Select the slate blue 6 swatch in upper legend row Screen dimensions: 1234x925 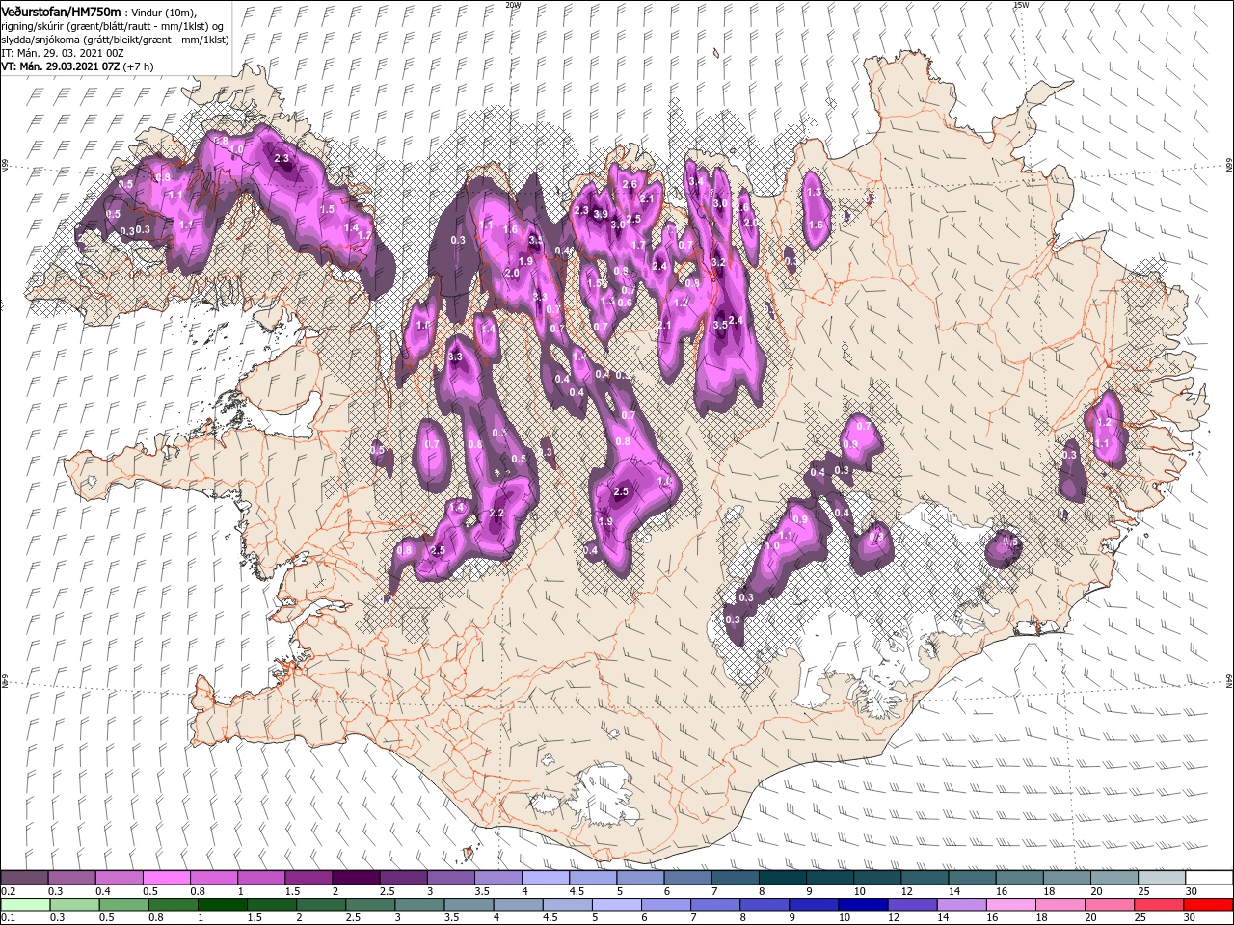pos(687,878)
